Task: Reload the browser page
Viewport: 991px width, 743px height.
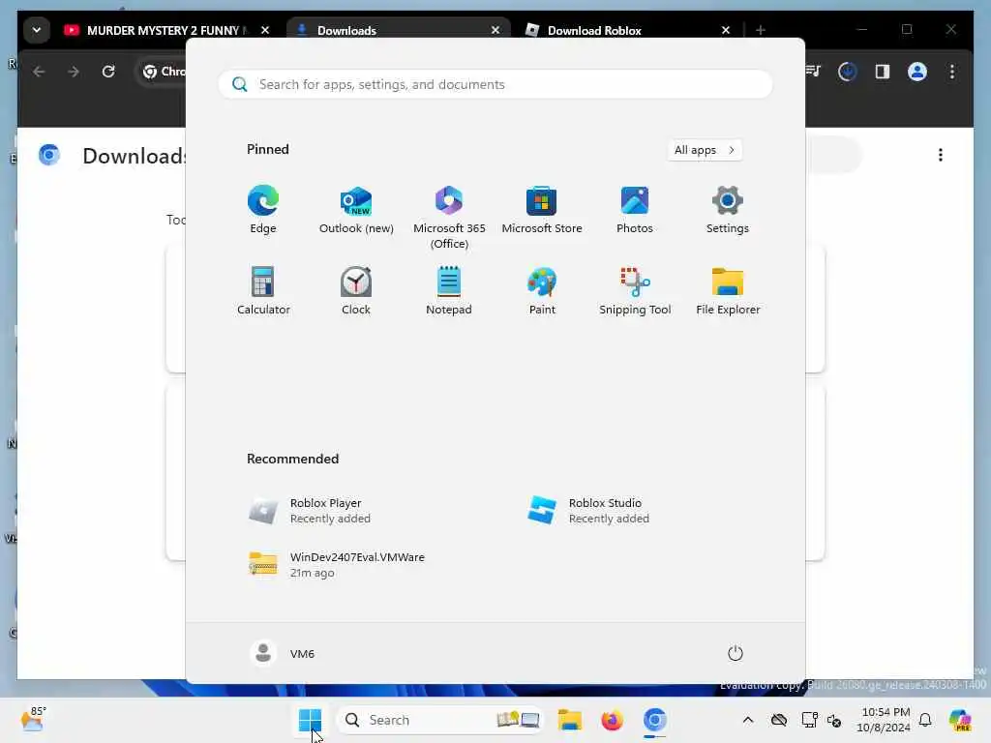Action: click(108, 72)
